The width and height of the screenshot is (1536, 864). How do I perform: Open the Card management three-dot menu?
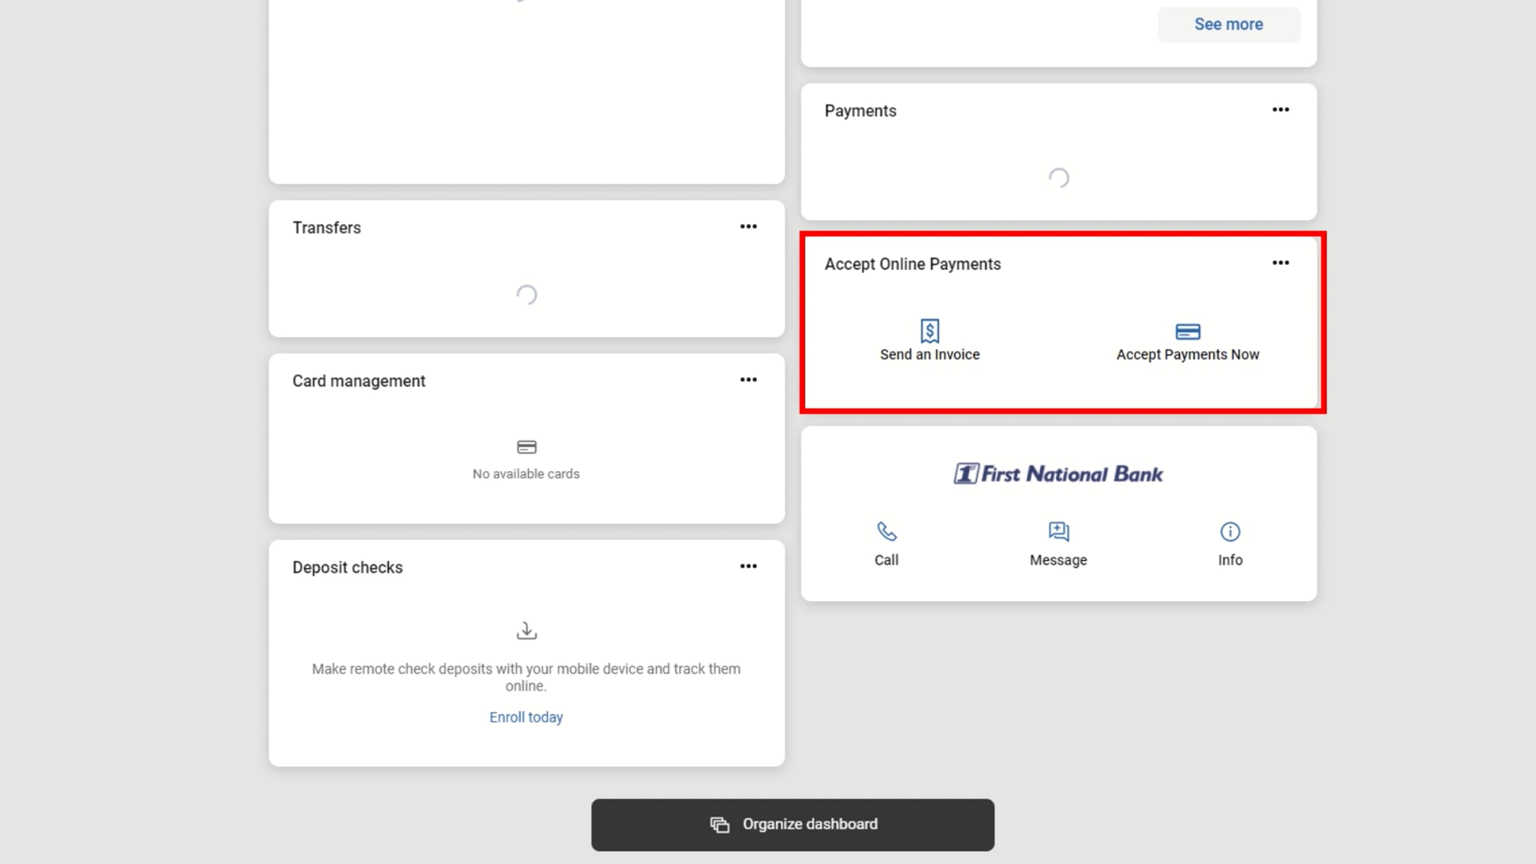[748, 380]
